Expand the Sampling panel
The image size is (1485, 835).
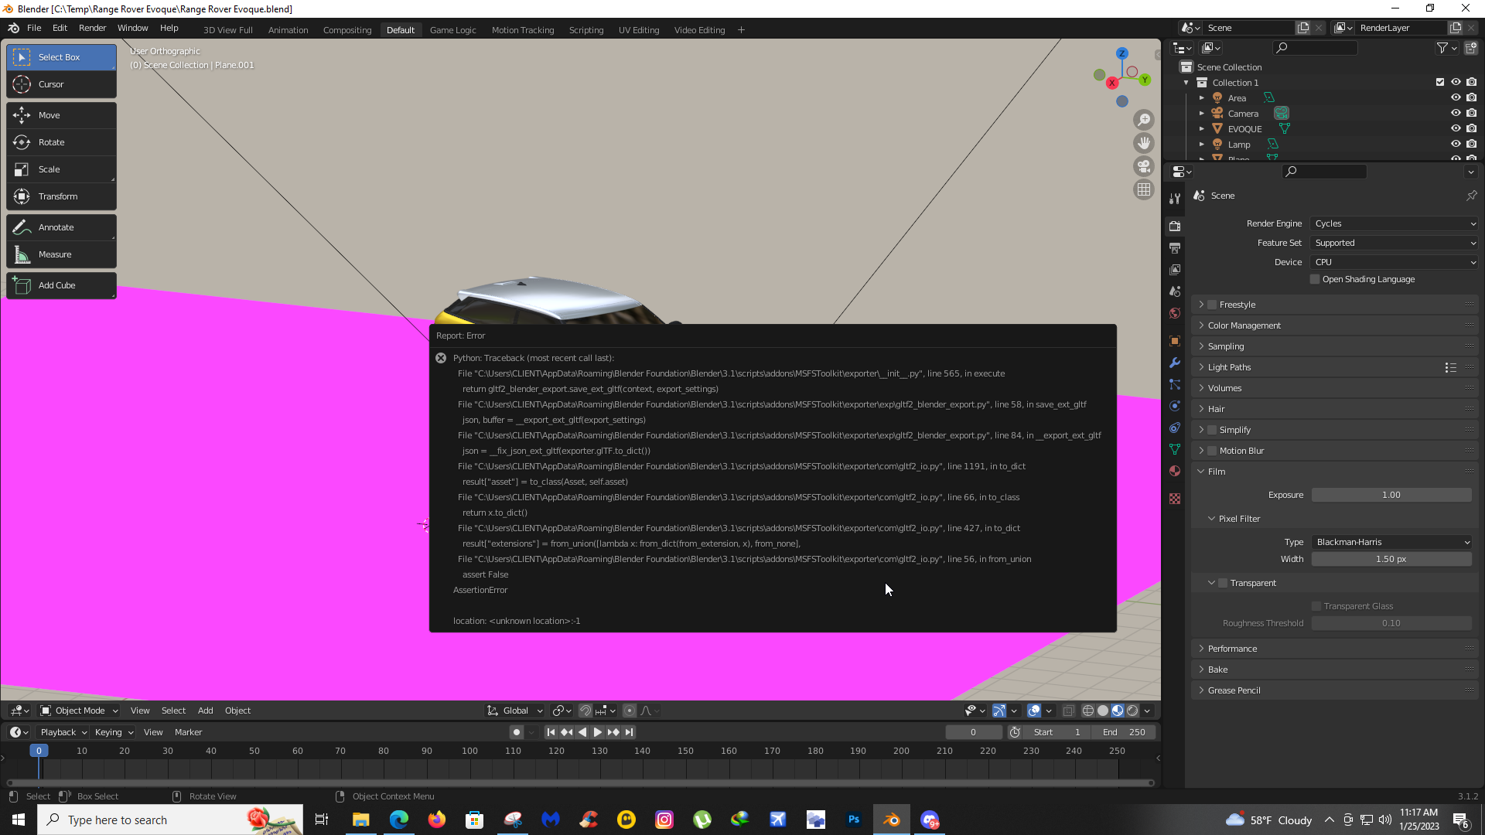[x=1226, y=346]
